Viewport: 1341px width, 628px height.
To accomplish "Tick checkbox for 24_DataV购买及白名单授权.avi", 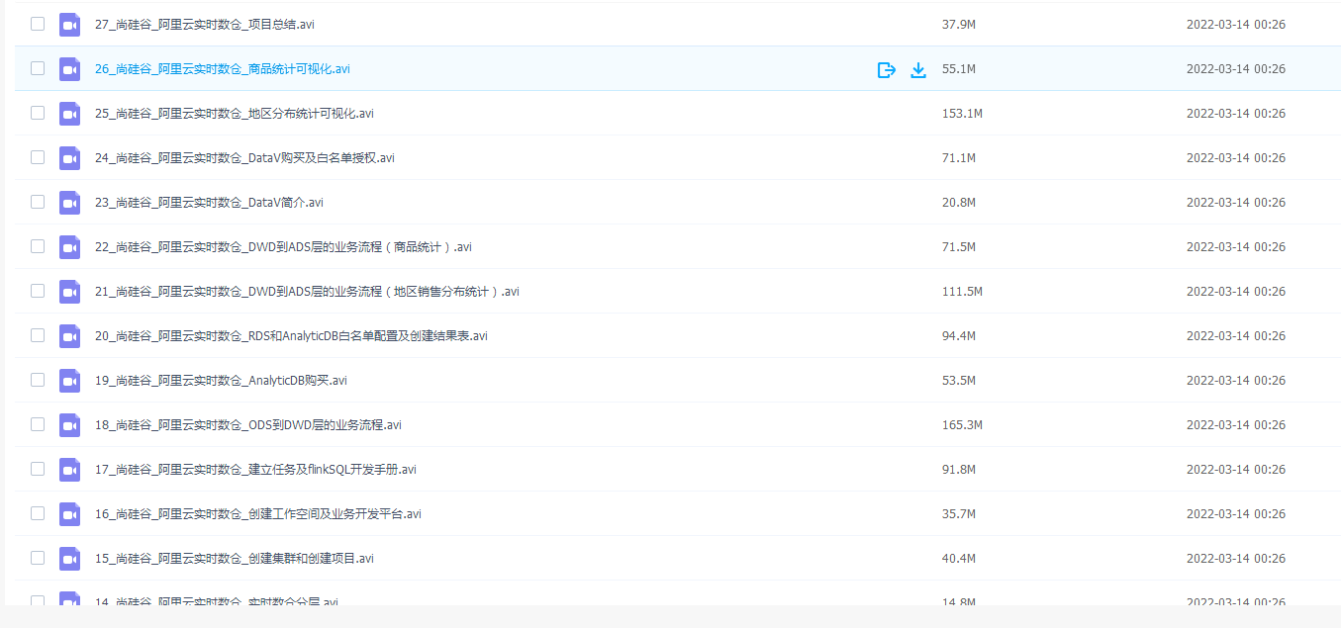I will coord(38,157).
